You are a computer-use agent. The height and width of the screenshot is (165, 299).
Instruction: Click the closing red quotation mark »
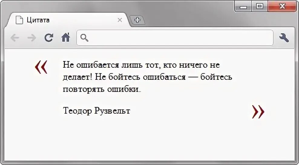tap(258, 112)
